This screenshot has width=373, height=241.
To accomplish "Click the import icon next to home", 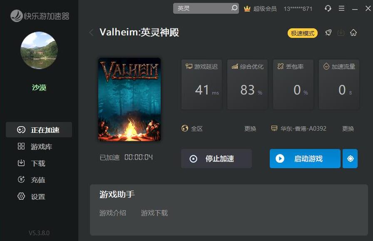I will click(x=341, y=32).
